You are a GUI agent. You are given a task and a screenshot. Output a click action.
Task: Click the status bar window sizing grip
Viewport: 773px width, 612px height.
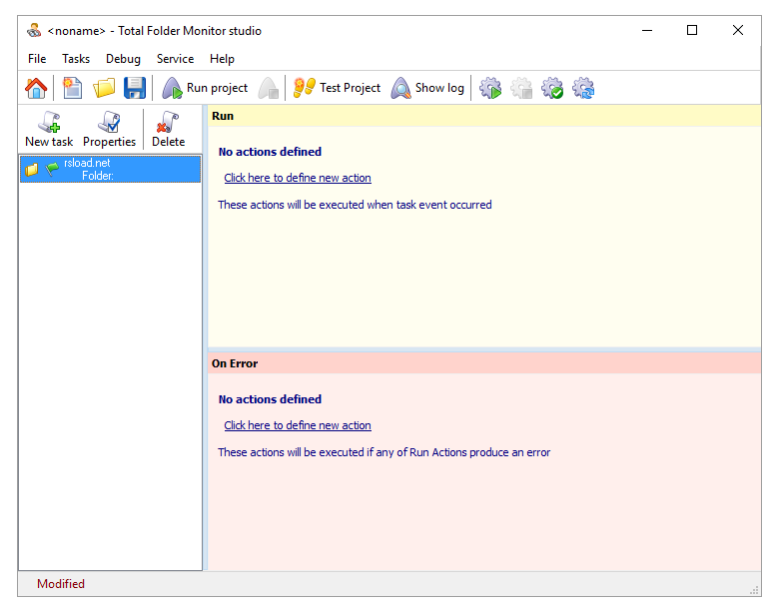coord(754,590)
